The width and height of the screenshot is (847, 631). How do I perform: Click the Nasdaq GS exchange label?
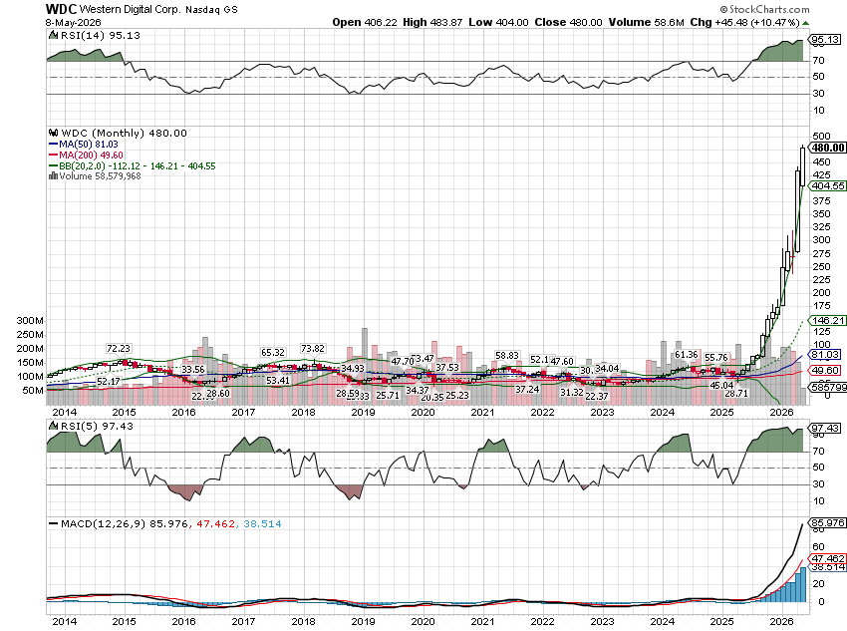pos(211,10)
